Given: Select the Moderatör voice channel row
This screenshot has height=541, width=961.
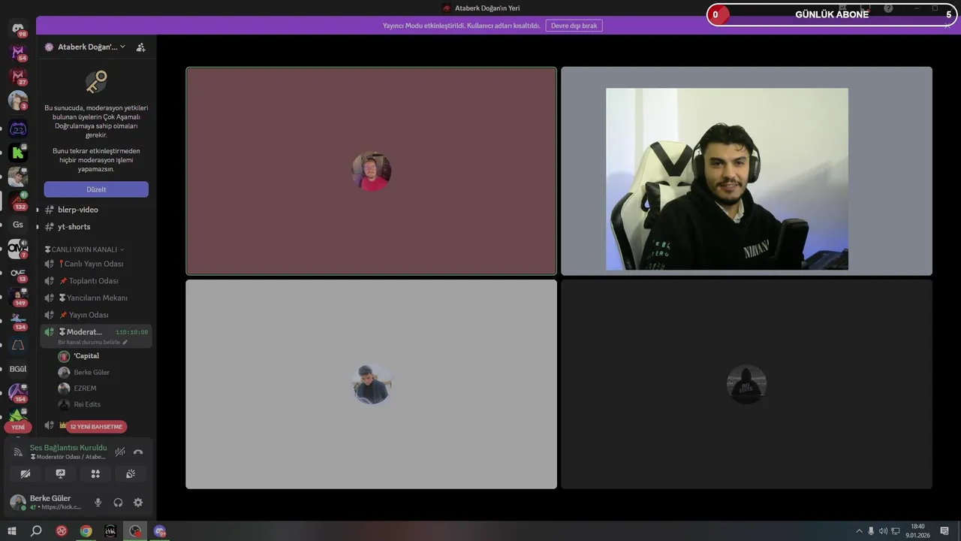Looking at the screenshot, I should pyautogui.click(x=96, y=336).
